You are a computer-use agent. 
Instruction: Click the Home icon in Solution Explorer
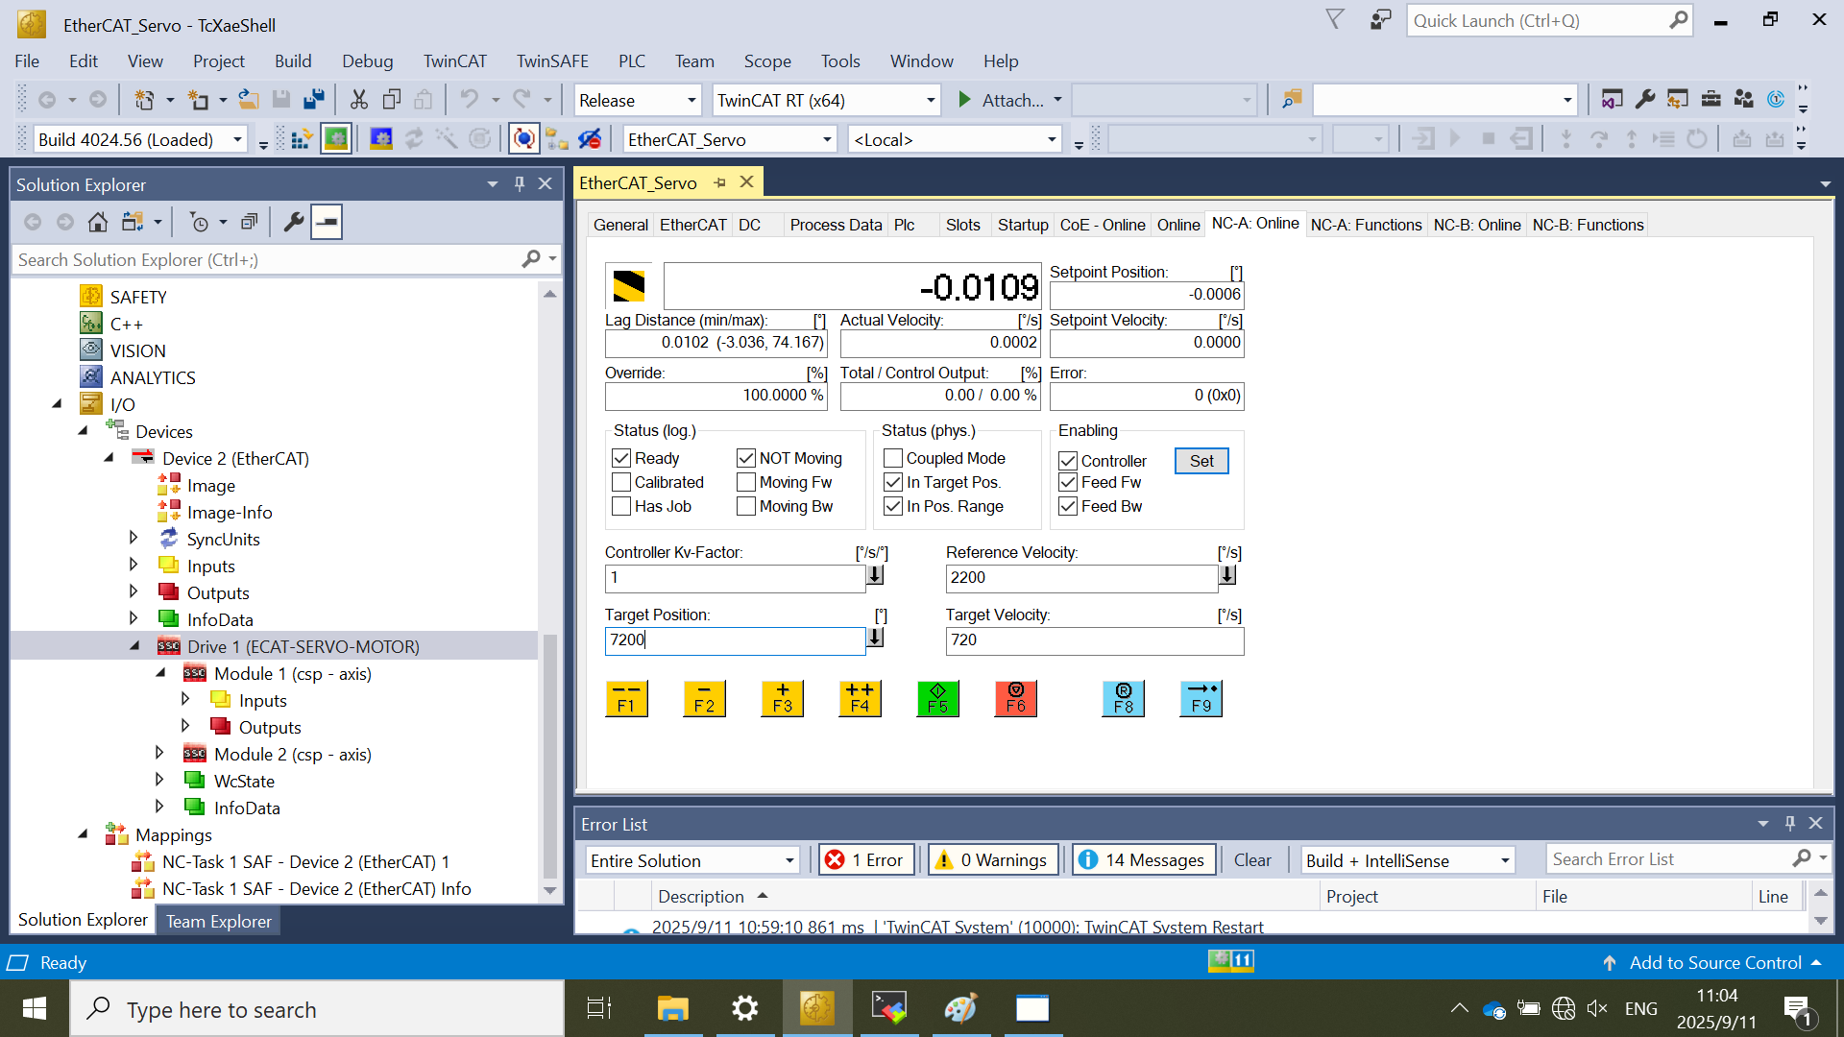97,223
